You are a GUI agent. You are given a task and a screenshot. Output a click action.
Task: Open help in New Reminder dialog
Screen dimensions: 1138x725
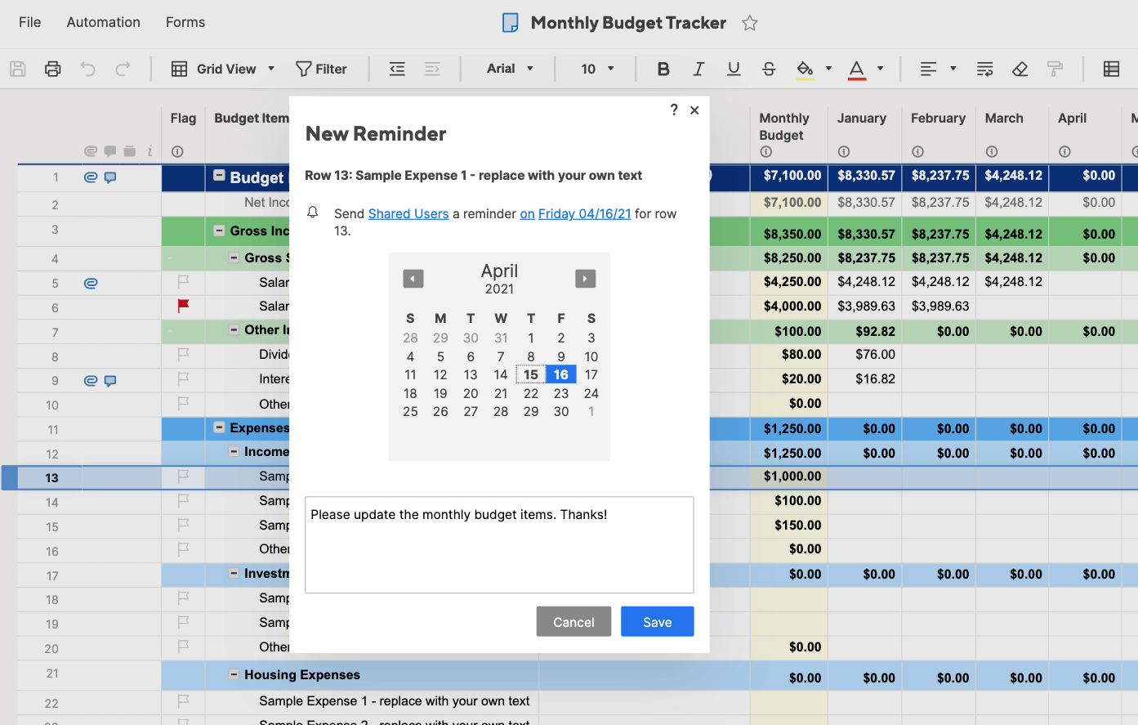coord(674,110)
